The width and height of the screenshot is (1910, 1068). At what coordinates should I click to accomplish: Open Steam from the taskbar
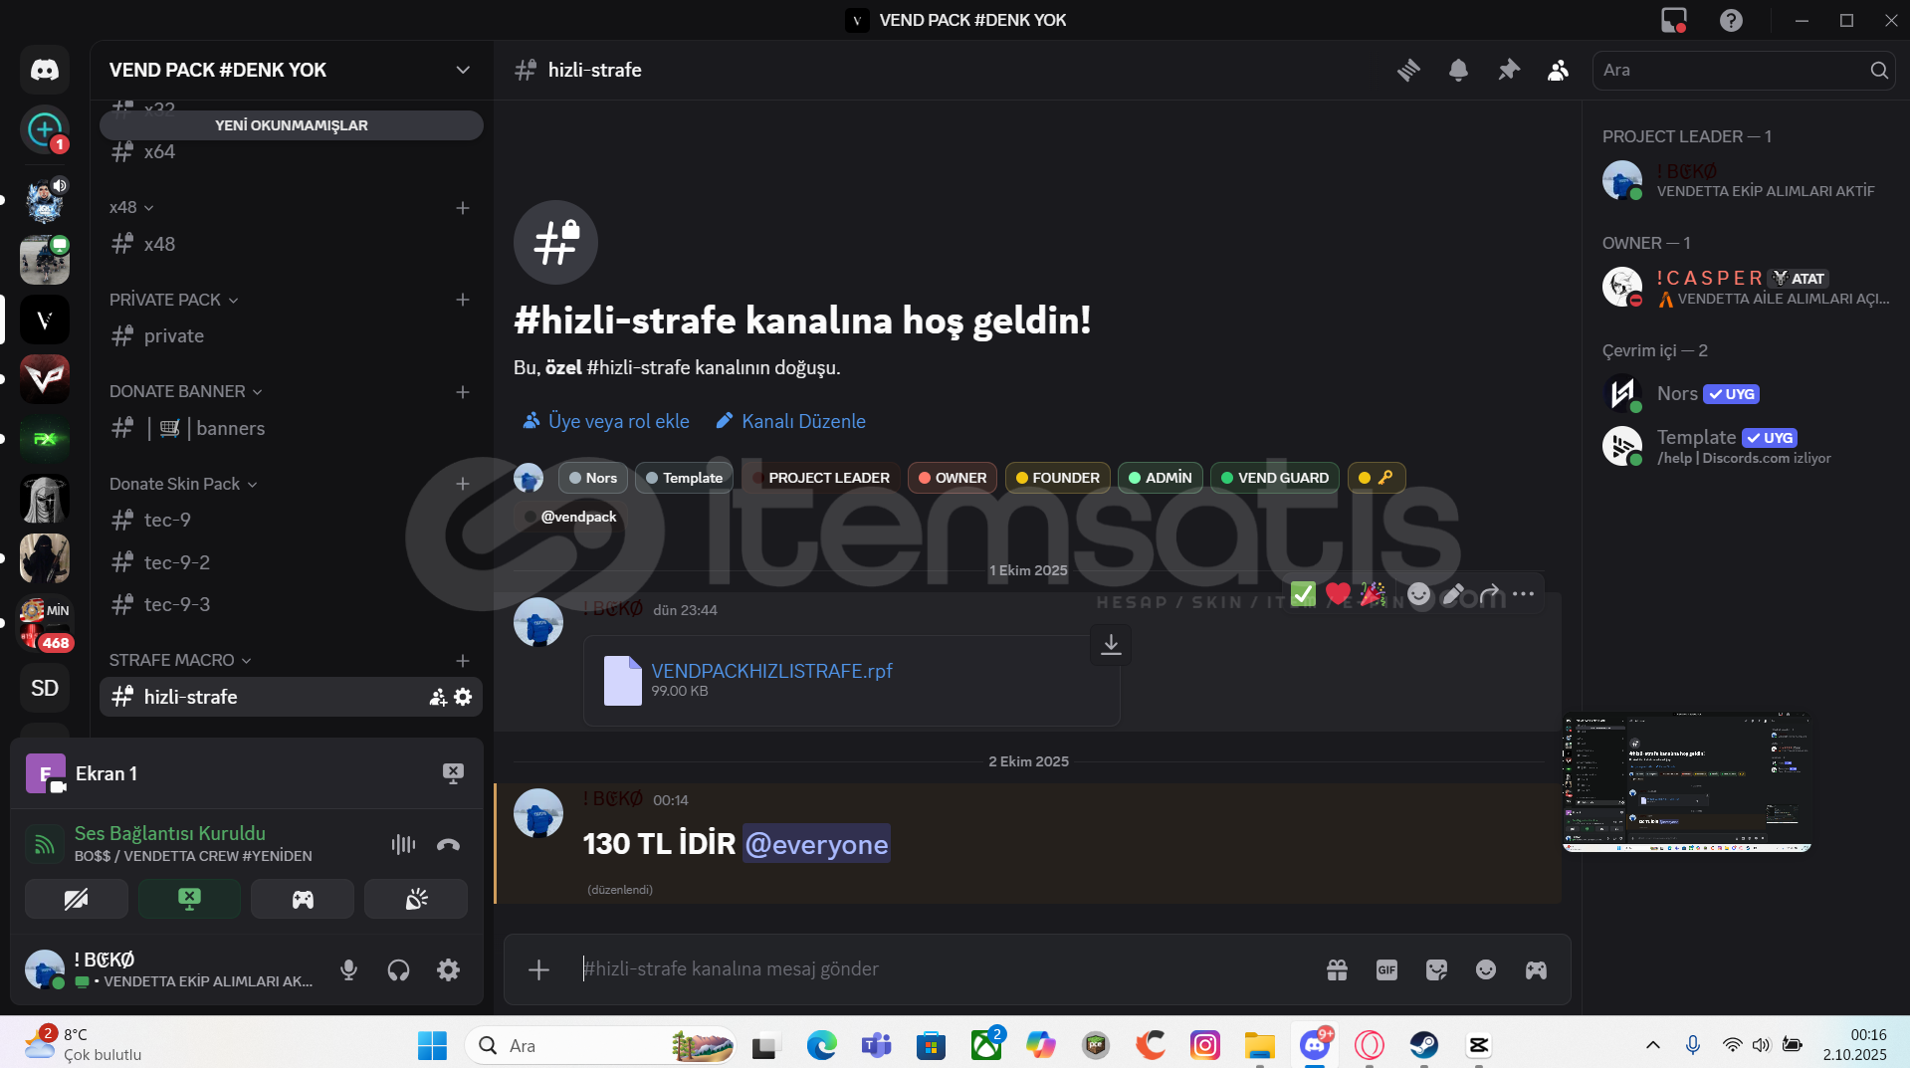[1423, 1045]
